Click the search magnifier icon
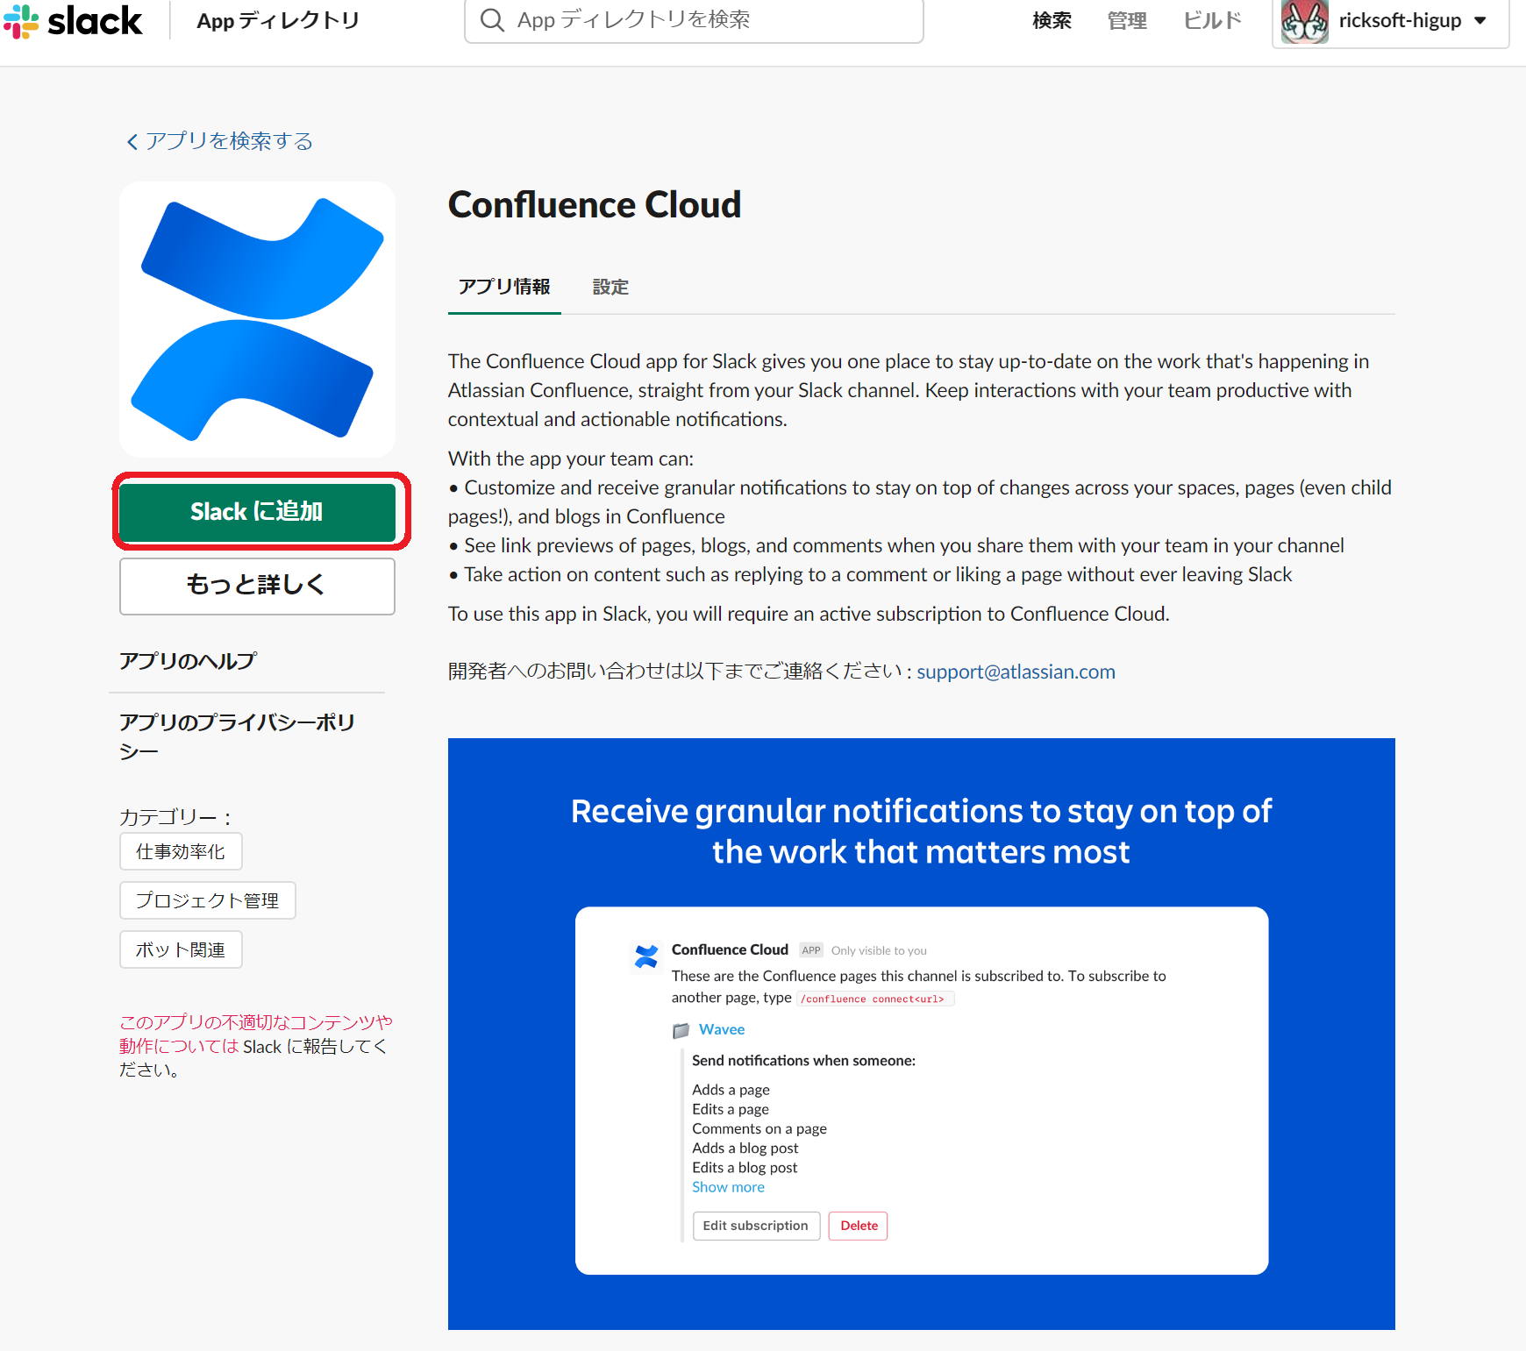 [493, 20]
